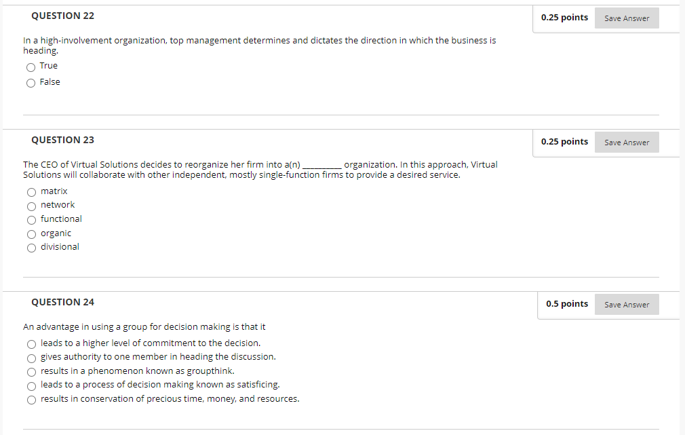Image resolution: width=685 pixels, height=435 pixels.
Task: Choose the organic option in Question 23
Action: (x=31, y=233)
